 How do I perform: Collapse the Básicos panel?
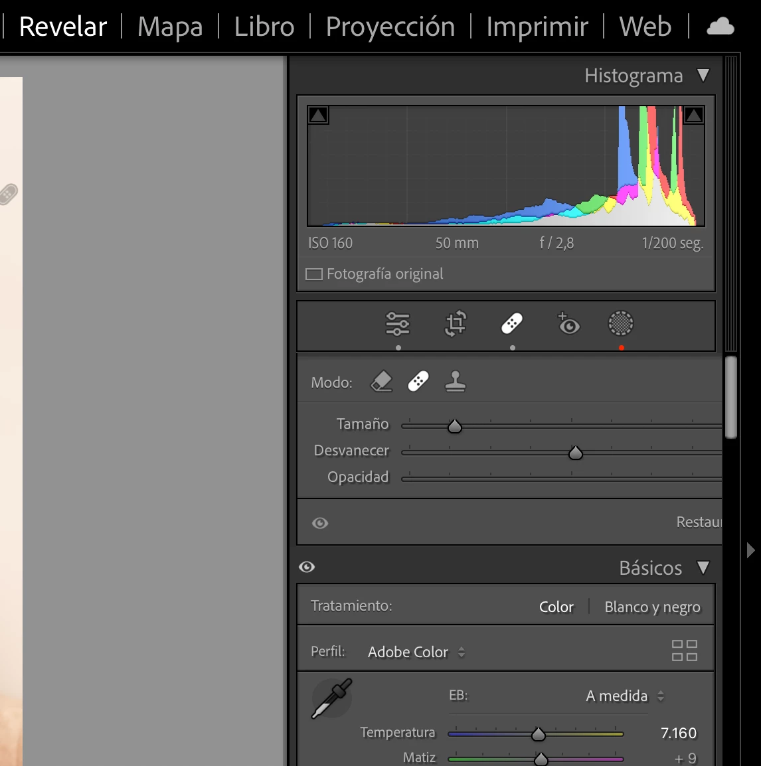tap(703, 568)
